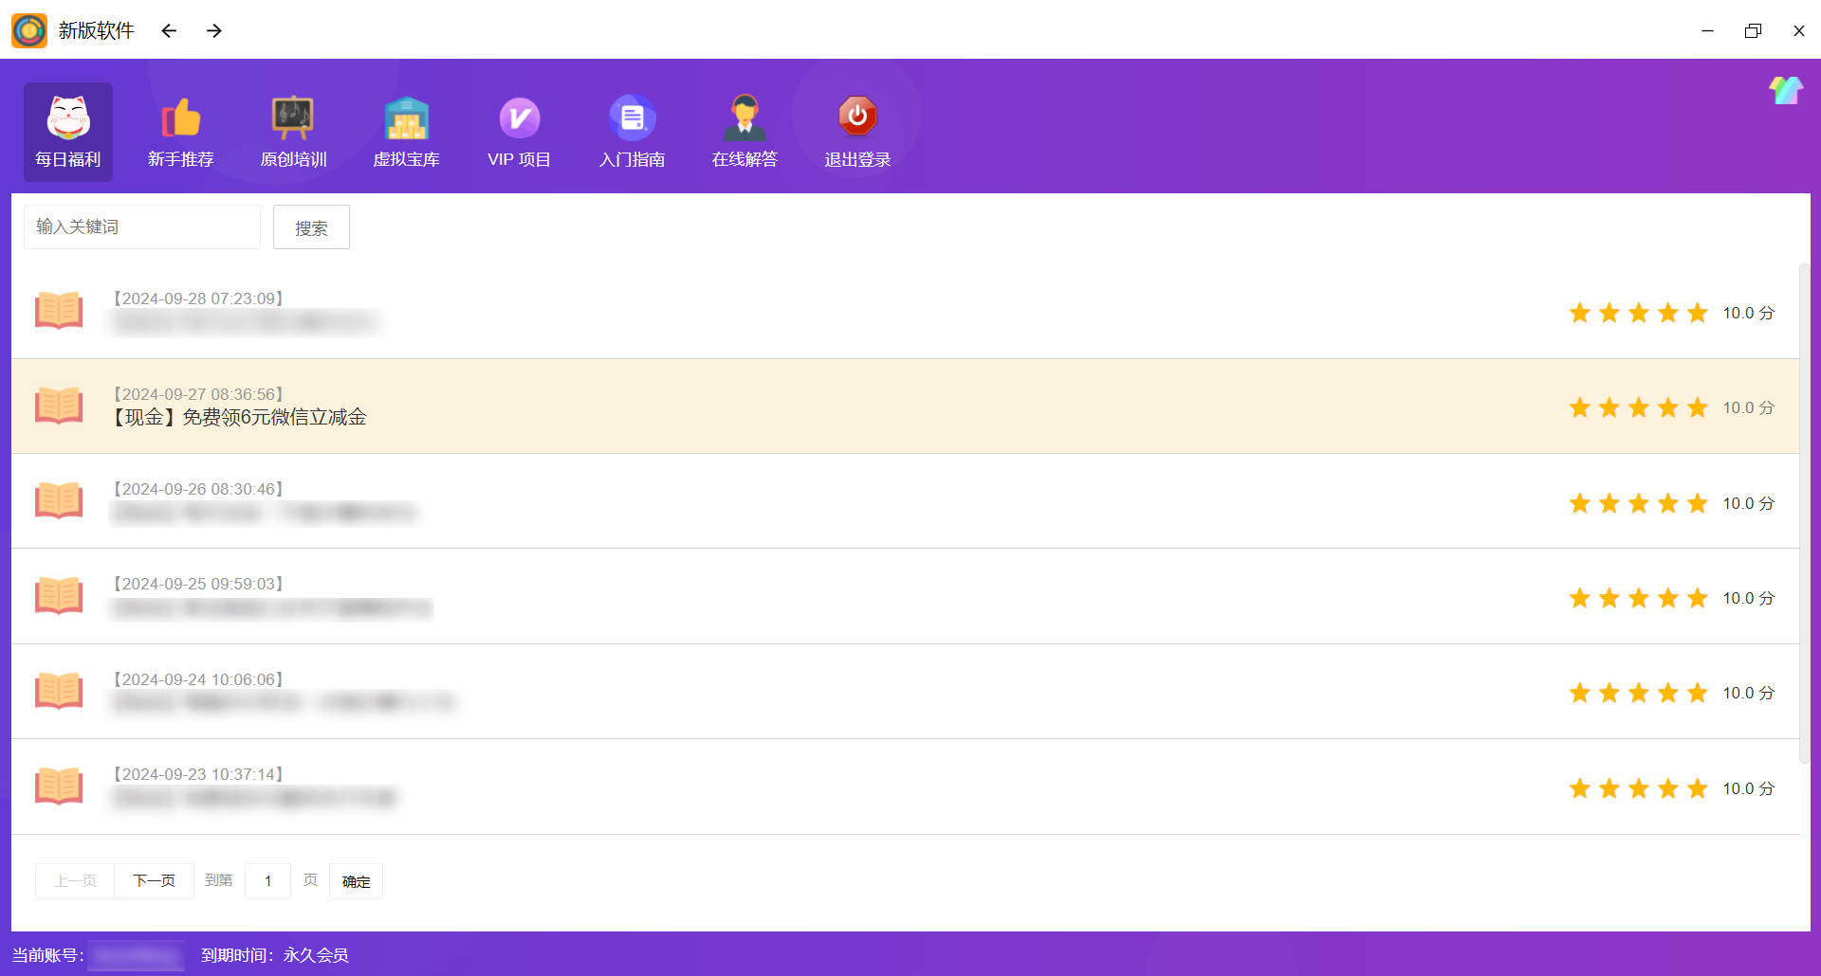Screen dimensions: 1821x976
Task: Open the 入门指南 document icon
Action: (x=632, y=118)
